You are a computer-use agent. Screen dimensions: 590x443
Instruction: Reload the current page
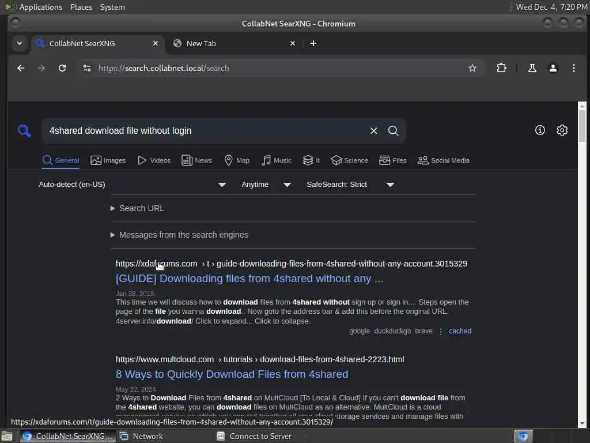(62, 68)
